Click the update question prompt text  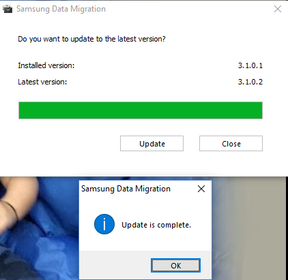pos(91,39)
